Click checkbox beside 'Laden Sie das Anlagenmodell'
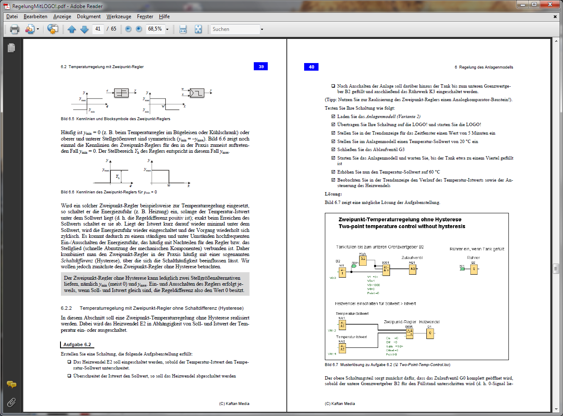Image resolution: width=563 pixels, height=416 pixels. 333,116
